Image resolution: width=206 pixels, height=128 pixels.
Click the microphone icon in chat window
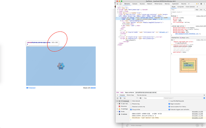pyautogui.click(x=202, y=125)
